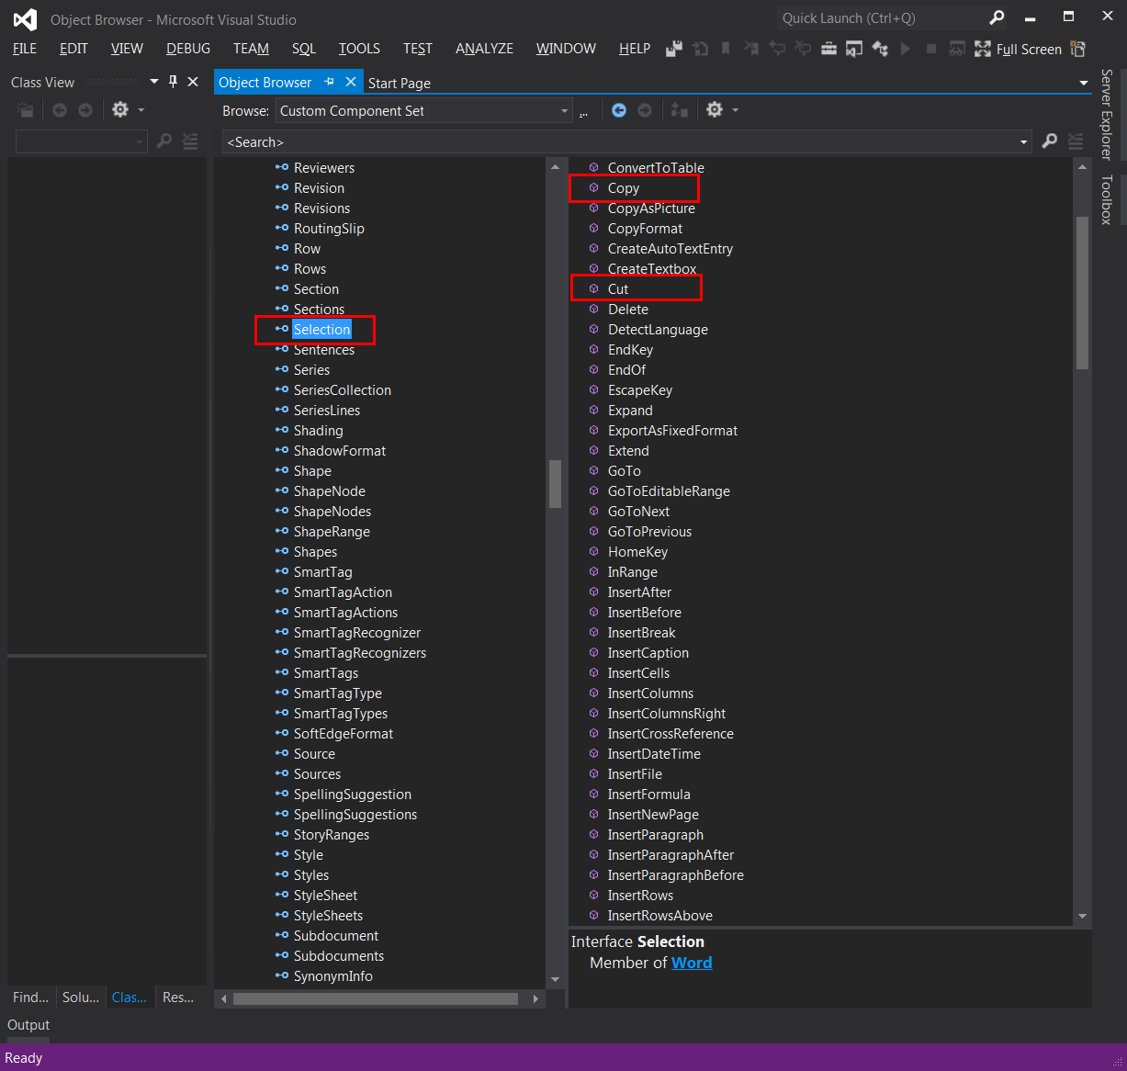The image size is (1127, 1071).
Task: Open the Browse Custom Component Set dropdown
Action: point(565,111)
